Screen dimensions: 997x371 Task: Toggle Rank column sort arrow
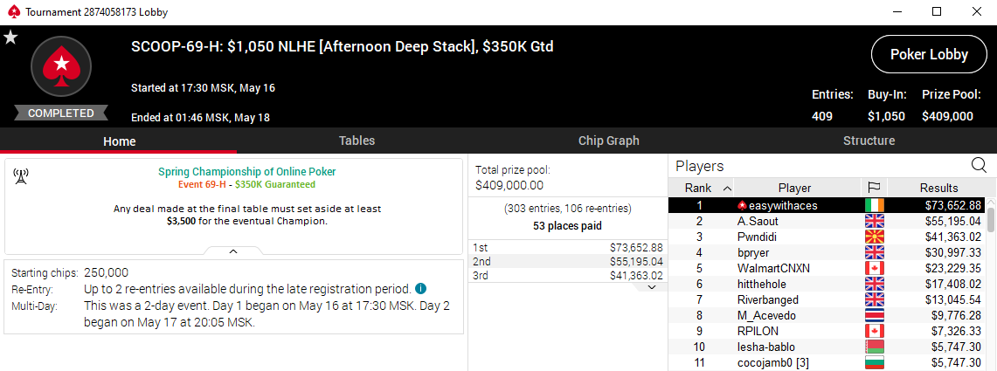[727, 188]
